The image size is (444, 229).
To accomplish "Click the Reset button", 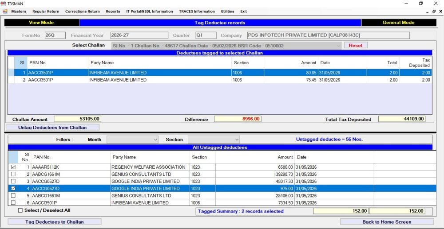I will (x=355, y=45).
